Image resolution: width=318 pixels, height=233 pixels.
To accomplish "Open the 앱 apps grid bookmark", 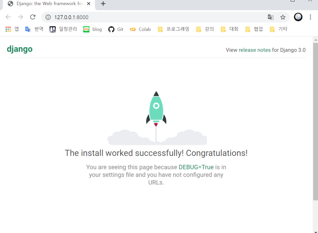I will pos(12,29).
